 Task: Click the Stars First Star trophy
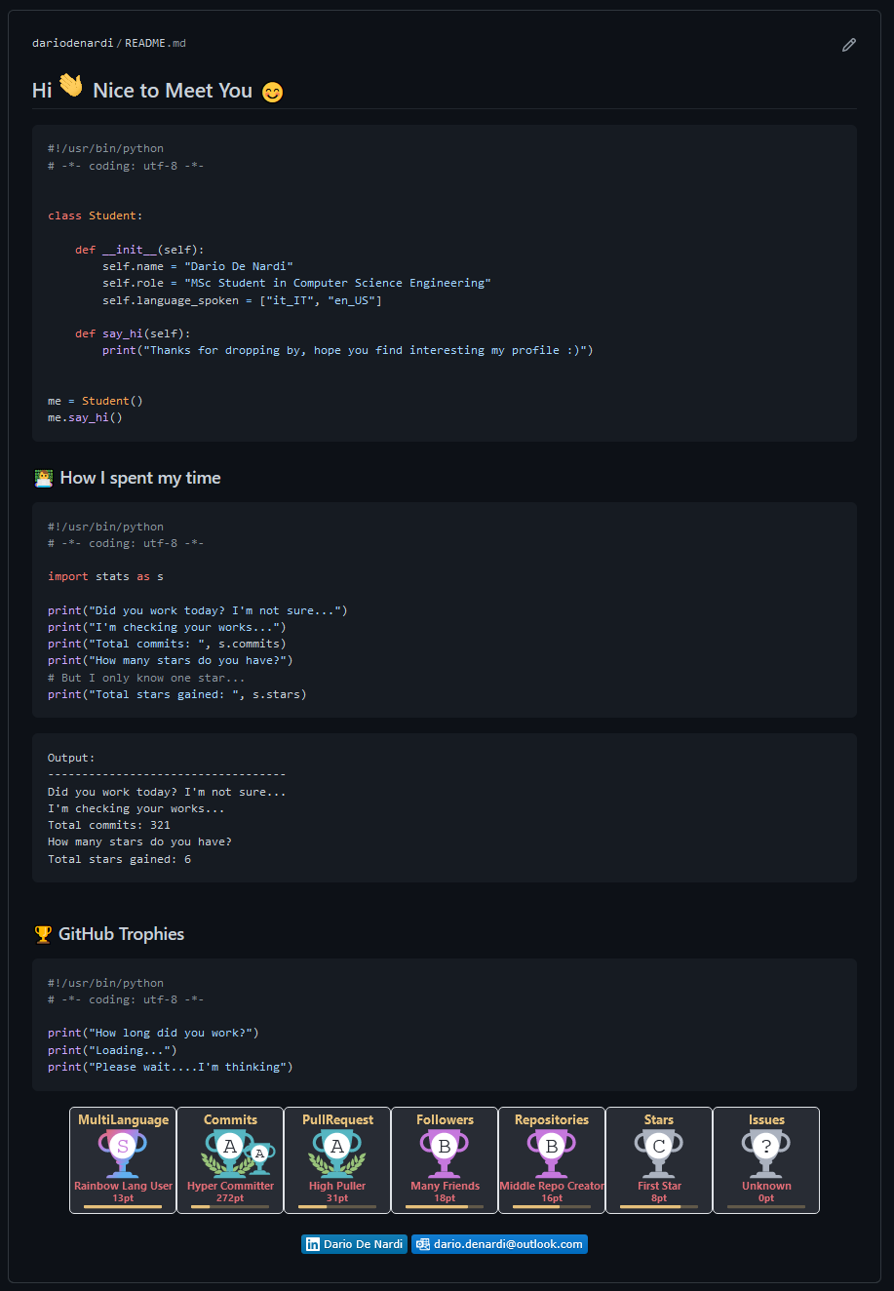(x=659, y=1160)
